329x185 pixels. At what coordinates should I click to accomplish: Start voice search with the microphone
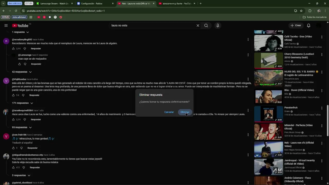pos(218,25)
